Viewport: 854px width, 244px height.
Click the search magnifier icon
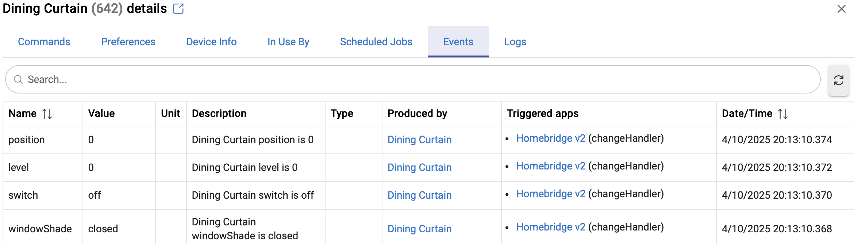(x=18, y=79)
